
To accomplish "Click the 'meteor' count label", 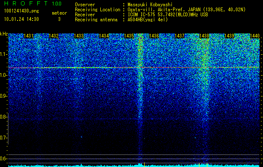I will point(59,13).
